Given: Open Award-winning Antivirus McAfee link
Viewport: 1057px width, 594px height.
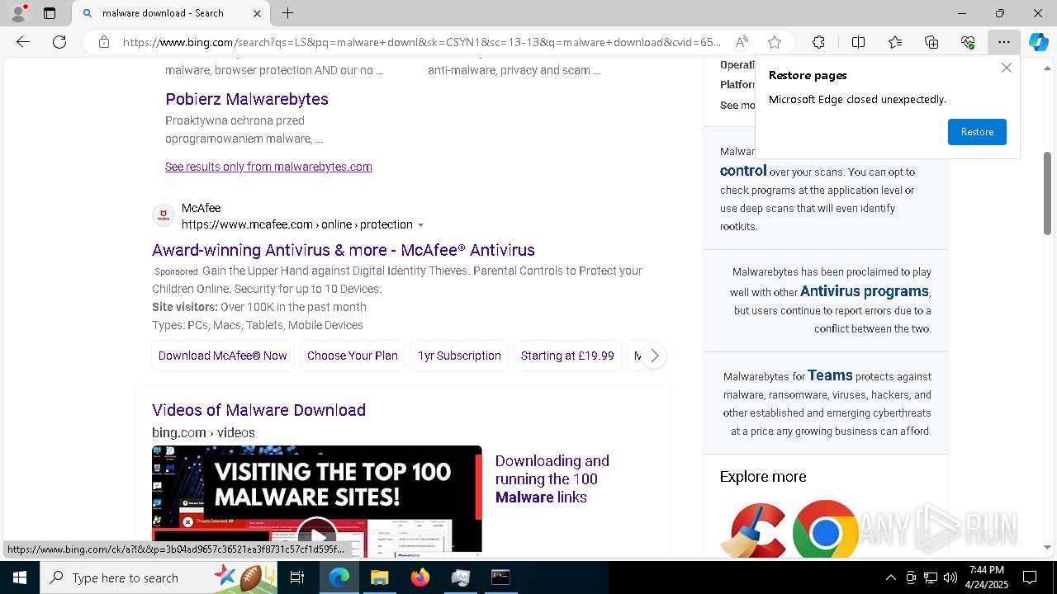Looking at the screenshot, I should (x=344, y=250).
